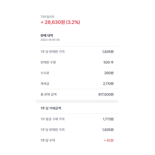Screen dimensions: 155x155
Task: Select the 1주 당 수익 label
Action: point(48,140)
